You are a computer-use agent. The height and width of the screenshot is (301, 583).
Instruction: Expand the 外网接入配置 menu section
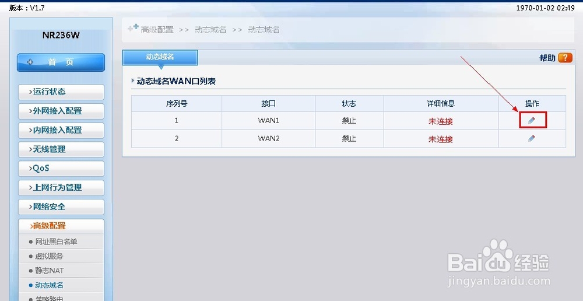coord(61,111)
